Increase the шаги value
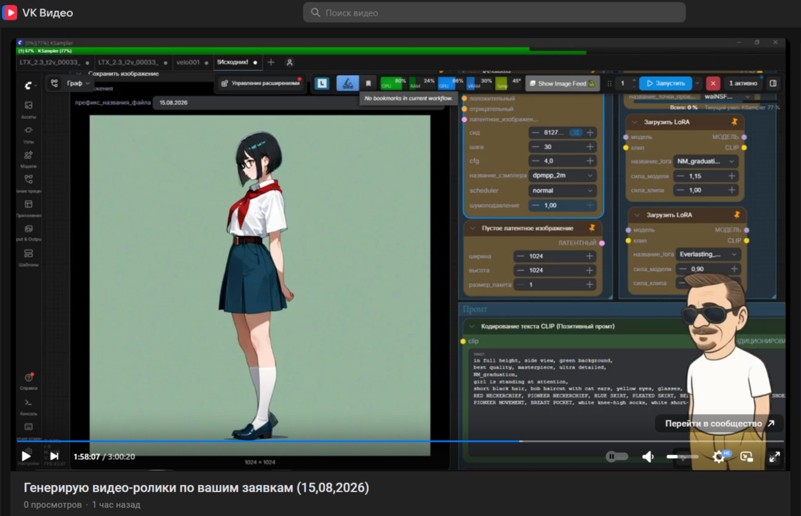 [590, 147]
